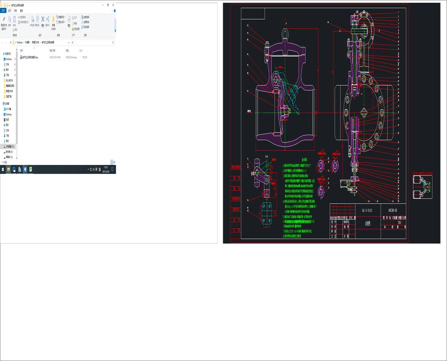
Task: Switch to the View ribbon tab
Action: click(x=21, y=10)
